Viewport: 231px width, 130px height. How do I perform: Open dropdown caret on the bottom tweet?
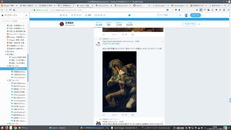tap(162, 122)
